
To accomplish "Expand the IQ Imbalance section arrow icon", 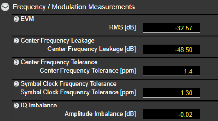I will pos(17,105).
